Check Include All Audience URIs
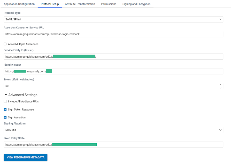This screenshot has height=163, width=231. coord(5,102)
